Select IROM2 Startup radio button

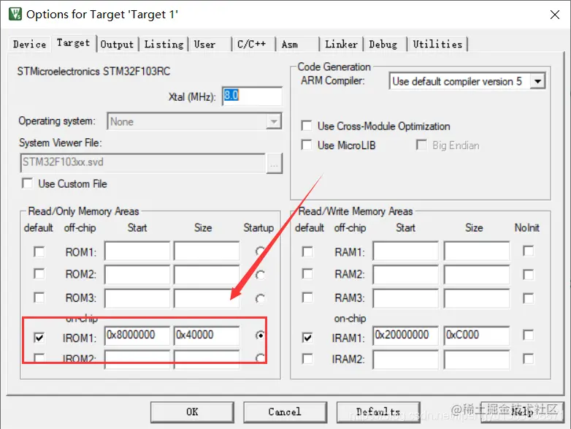coord(260,358)
